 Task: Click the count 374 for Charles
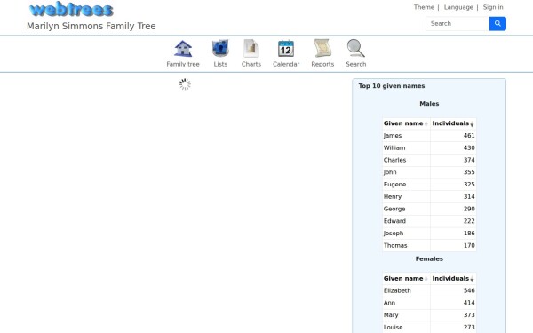(469, 160)
